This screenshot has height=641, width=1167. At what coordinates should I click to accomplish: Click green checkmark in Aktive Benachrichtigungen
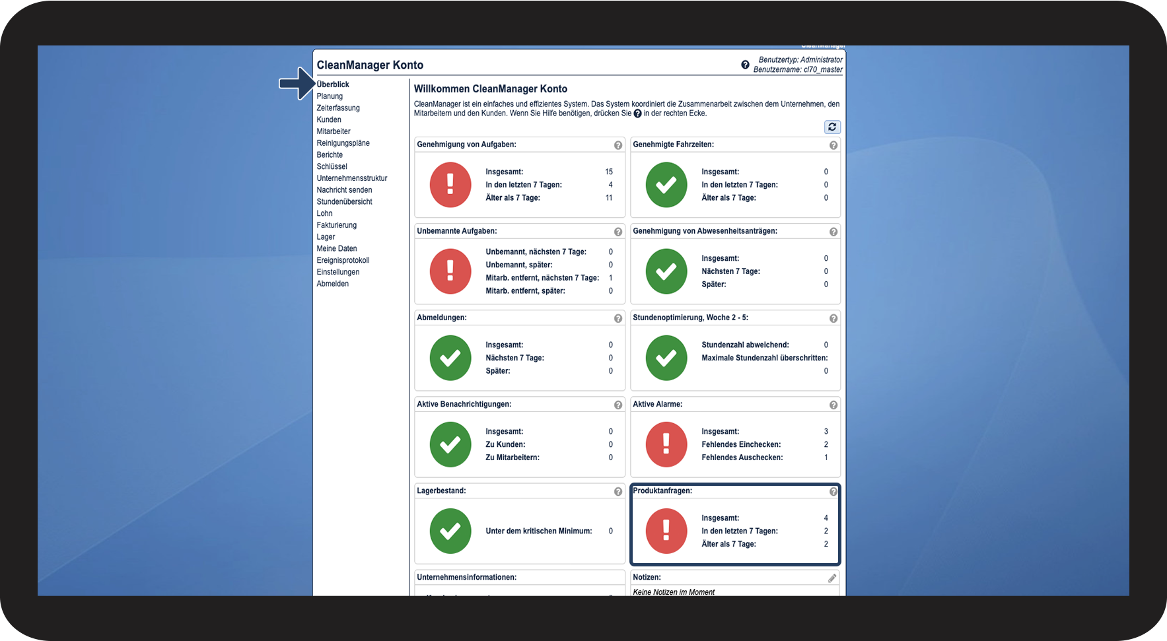(450, 444)
